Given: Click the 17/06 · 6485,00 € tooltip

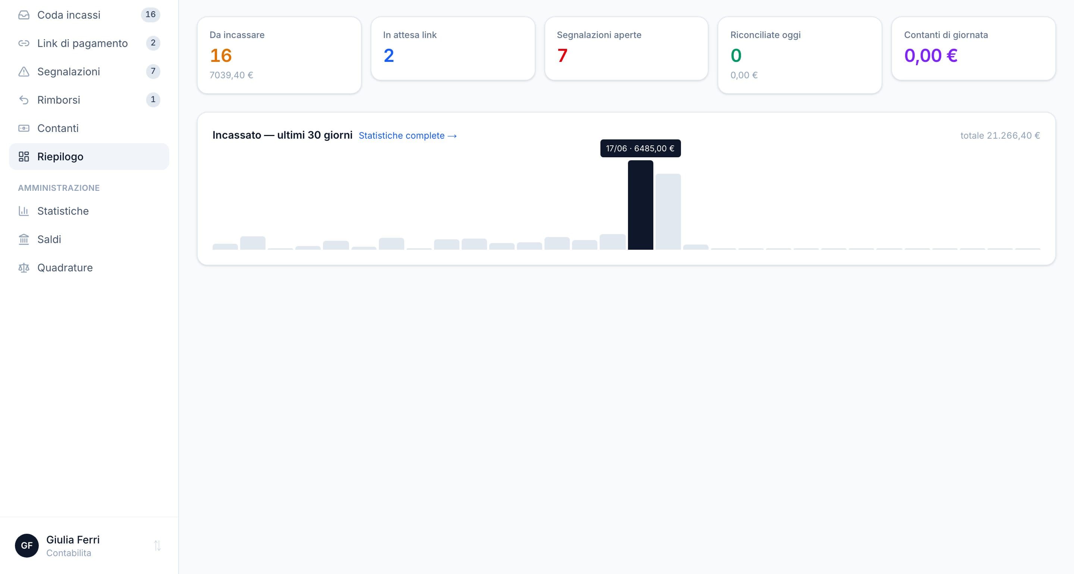Looking at the screenshot, I should click(640, 148).
